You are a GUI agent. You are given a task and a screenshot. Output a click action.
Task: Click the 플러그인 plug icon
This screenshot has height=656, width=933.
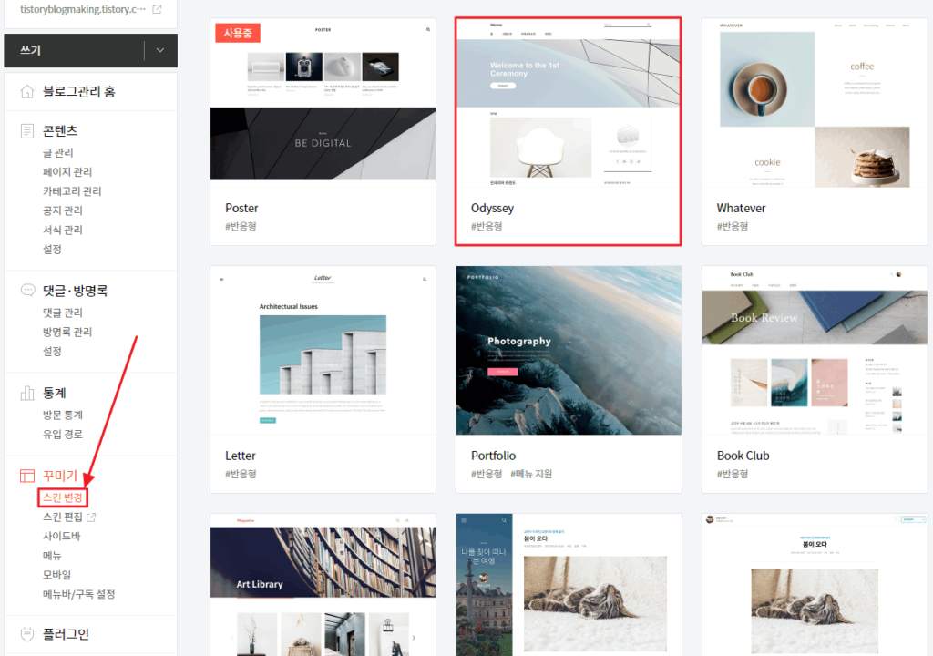27,634
